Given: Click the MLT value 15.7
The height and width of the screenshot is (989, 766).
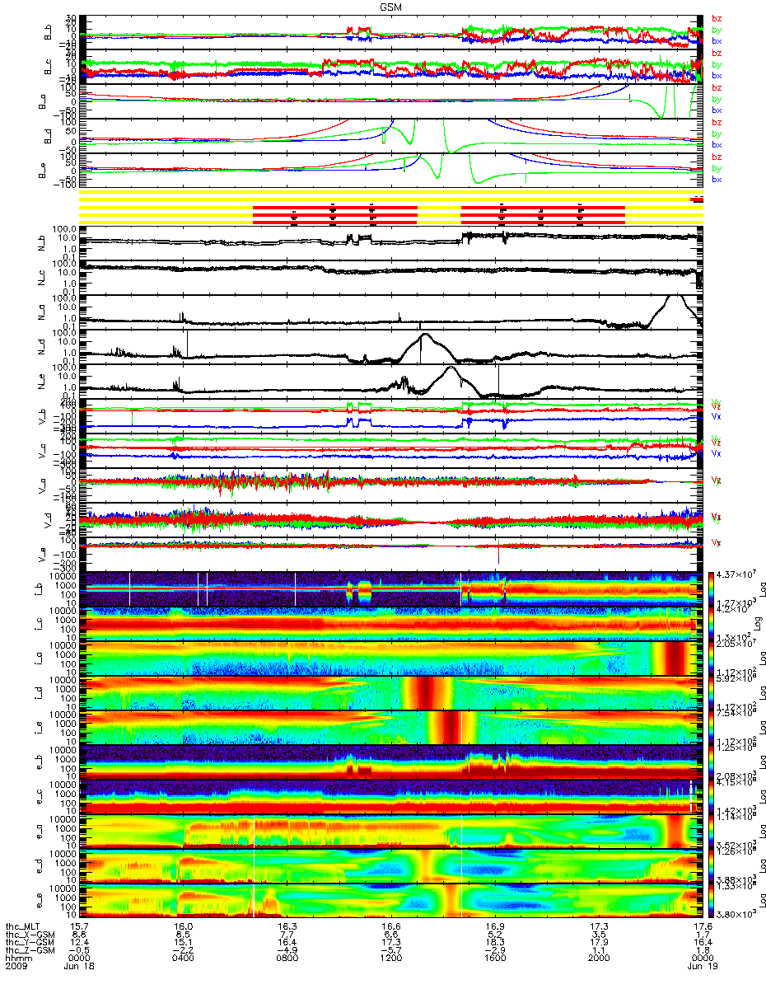Looking at the screenshot, I should coord(79,927).
